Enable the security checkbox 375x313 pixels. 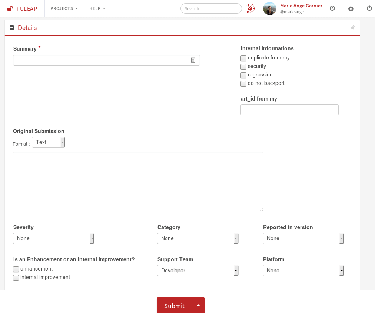[243, 67]
